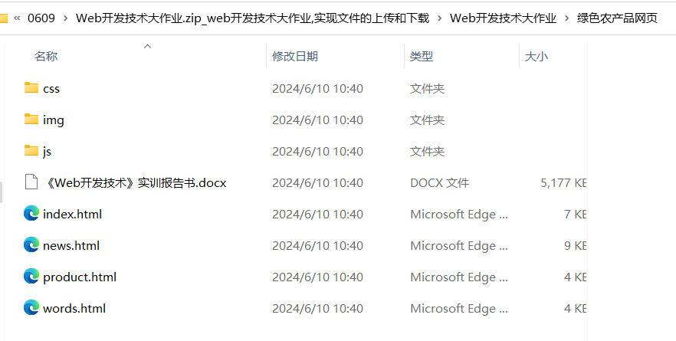Click the css folder icon
676x341 pixels.
31,88
